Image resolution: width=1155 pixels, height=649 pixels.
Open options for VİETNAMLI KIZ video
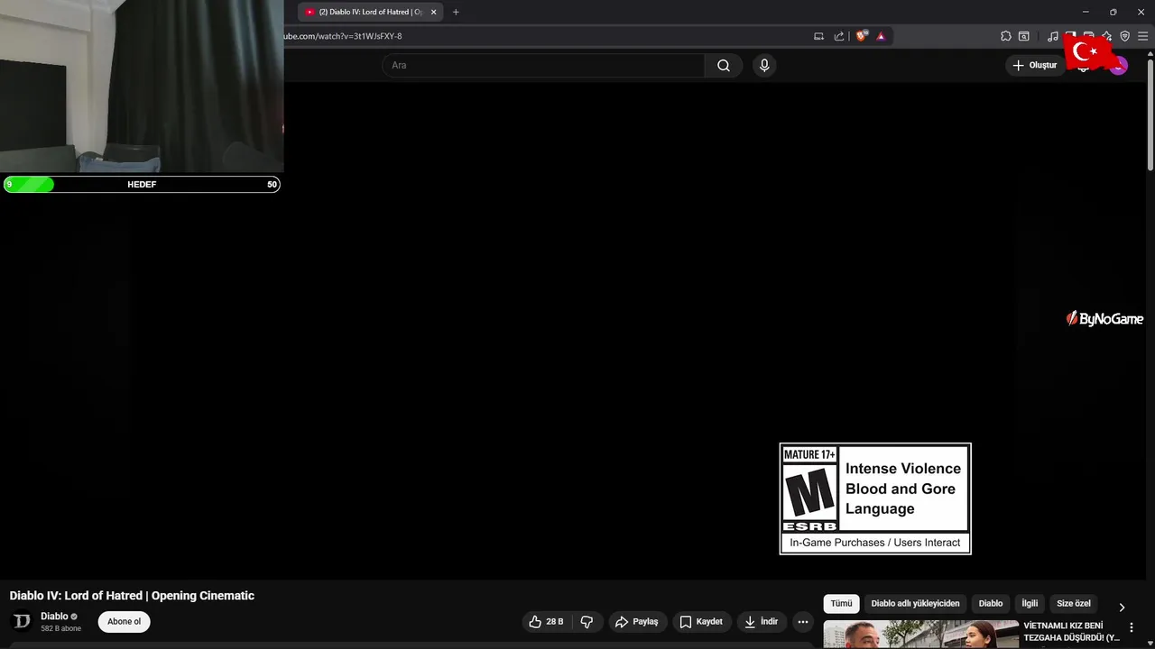click(x=1132, y=627)
